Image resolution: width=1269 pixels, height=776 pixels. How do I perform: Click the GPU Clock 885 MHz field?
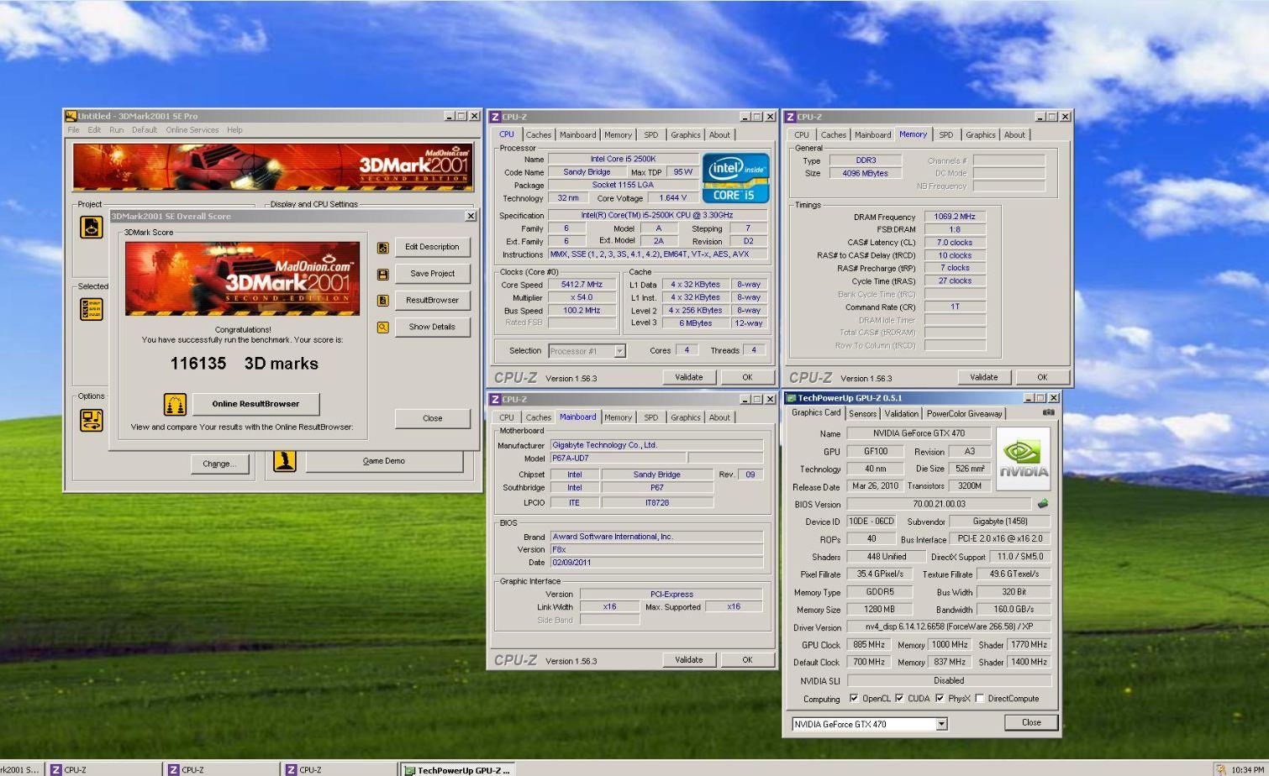pyautogui.click(x=868, y=645)
